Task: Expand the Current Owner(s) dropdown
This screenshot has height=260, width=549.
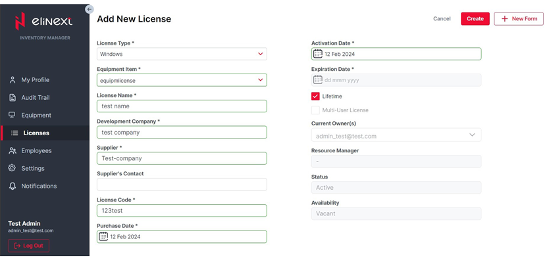Action: pos(396,135)
